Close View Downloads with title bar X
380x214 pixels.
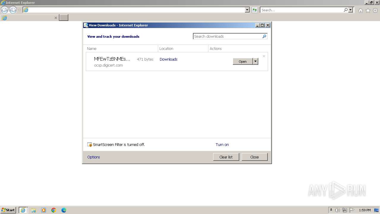(x=268, y=25)
